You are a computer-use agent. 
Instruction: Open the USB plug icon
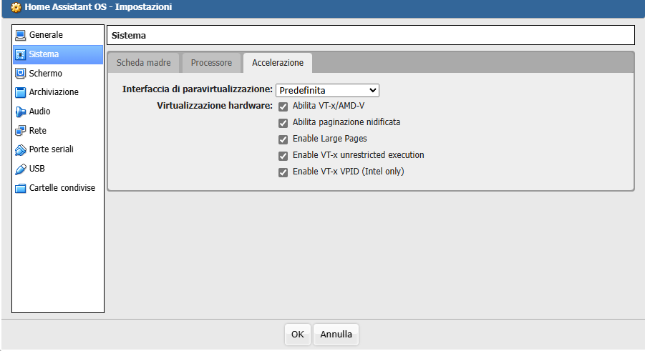(20, 169)
